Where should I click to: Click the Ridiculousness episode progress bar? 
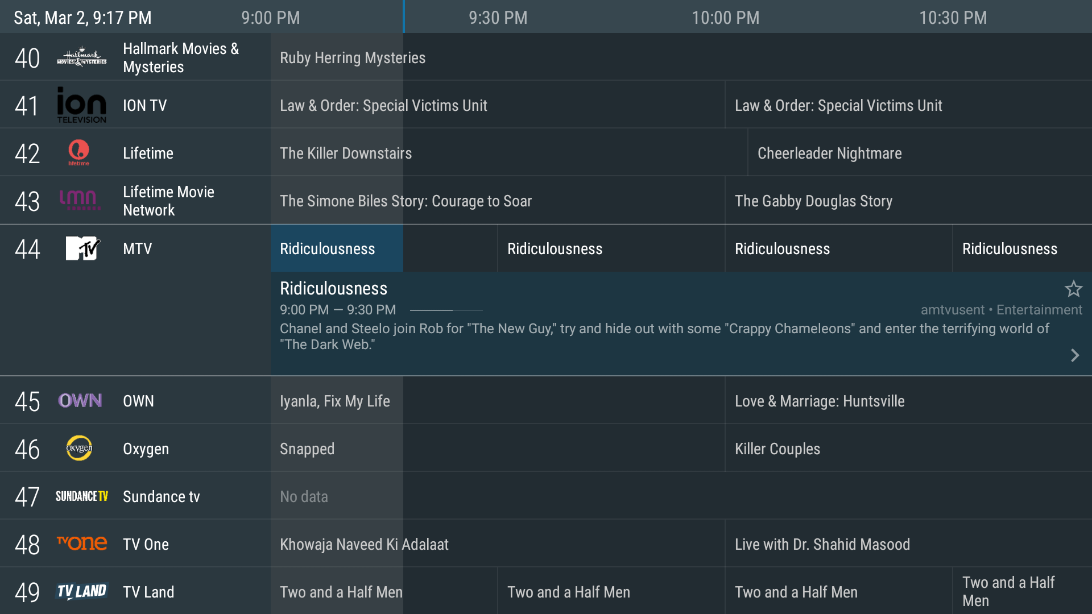point(446,310)
